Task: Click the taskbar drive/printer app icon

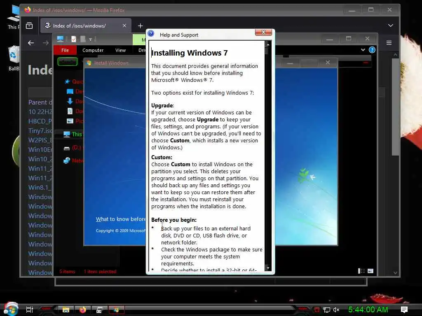Action: pos(100,310)
